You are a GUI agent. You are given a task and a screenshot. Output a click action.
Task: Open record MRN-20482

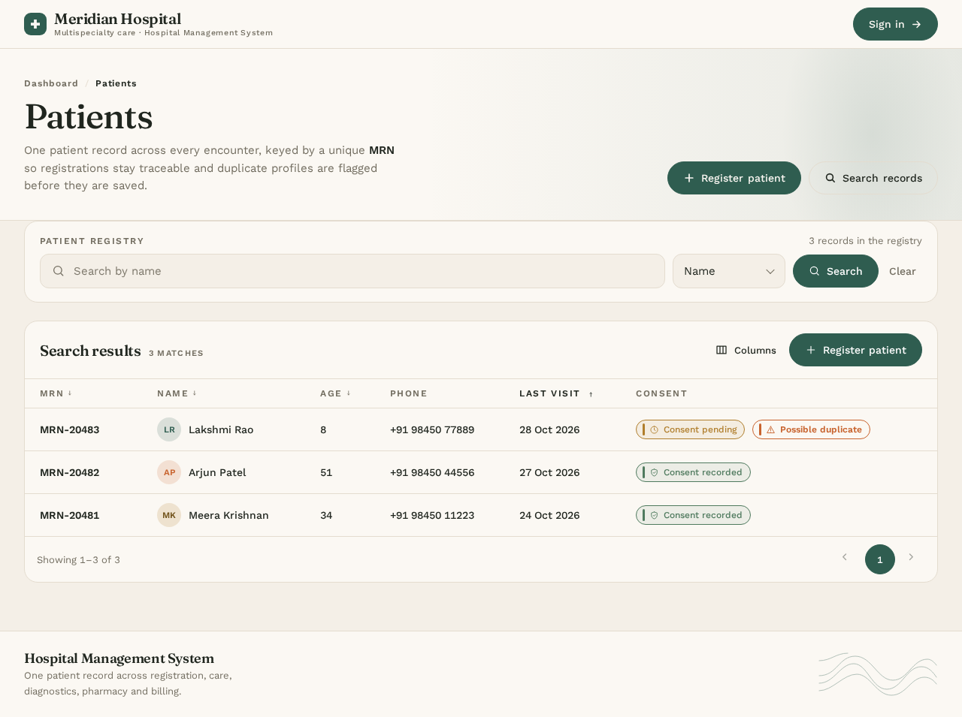click(70, 472)
